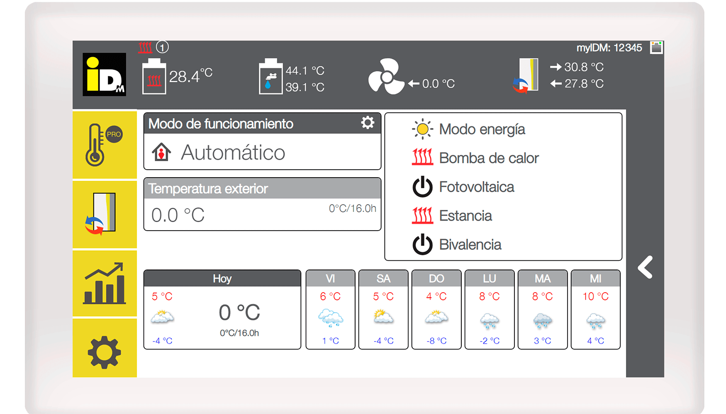The image size is (726, 414).
Task: Select the MI forecast day card
Action: 596,310
